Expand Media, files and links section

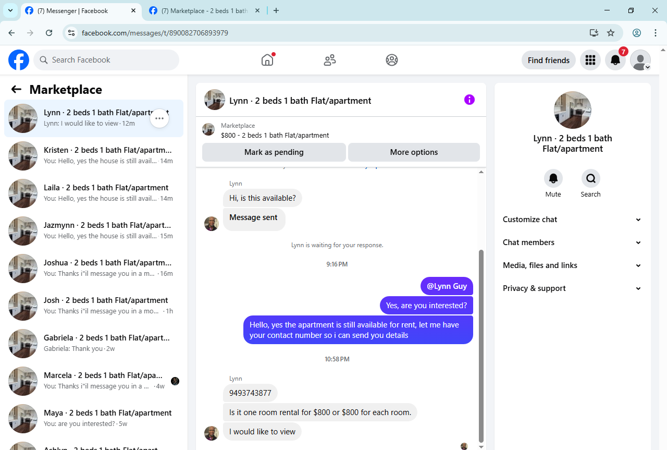coord(572,265)
